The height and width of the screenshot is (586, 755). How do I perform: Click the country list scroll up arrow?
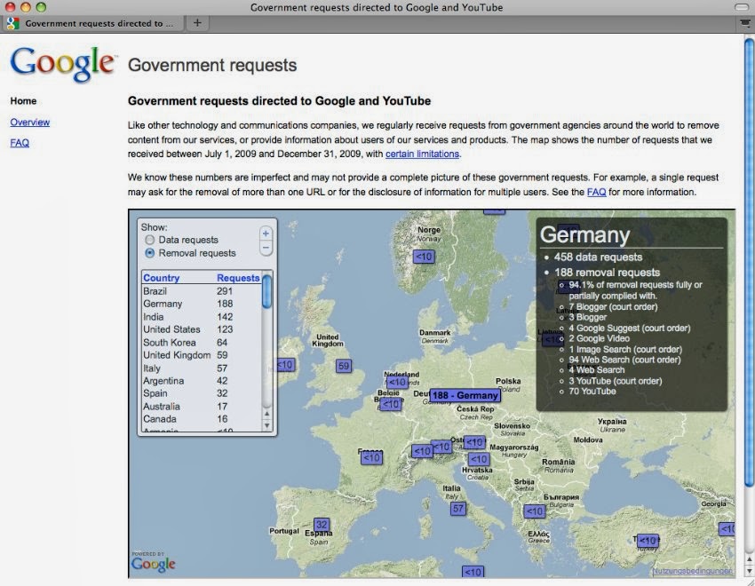point(266,414)
